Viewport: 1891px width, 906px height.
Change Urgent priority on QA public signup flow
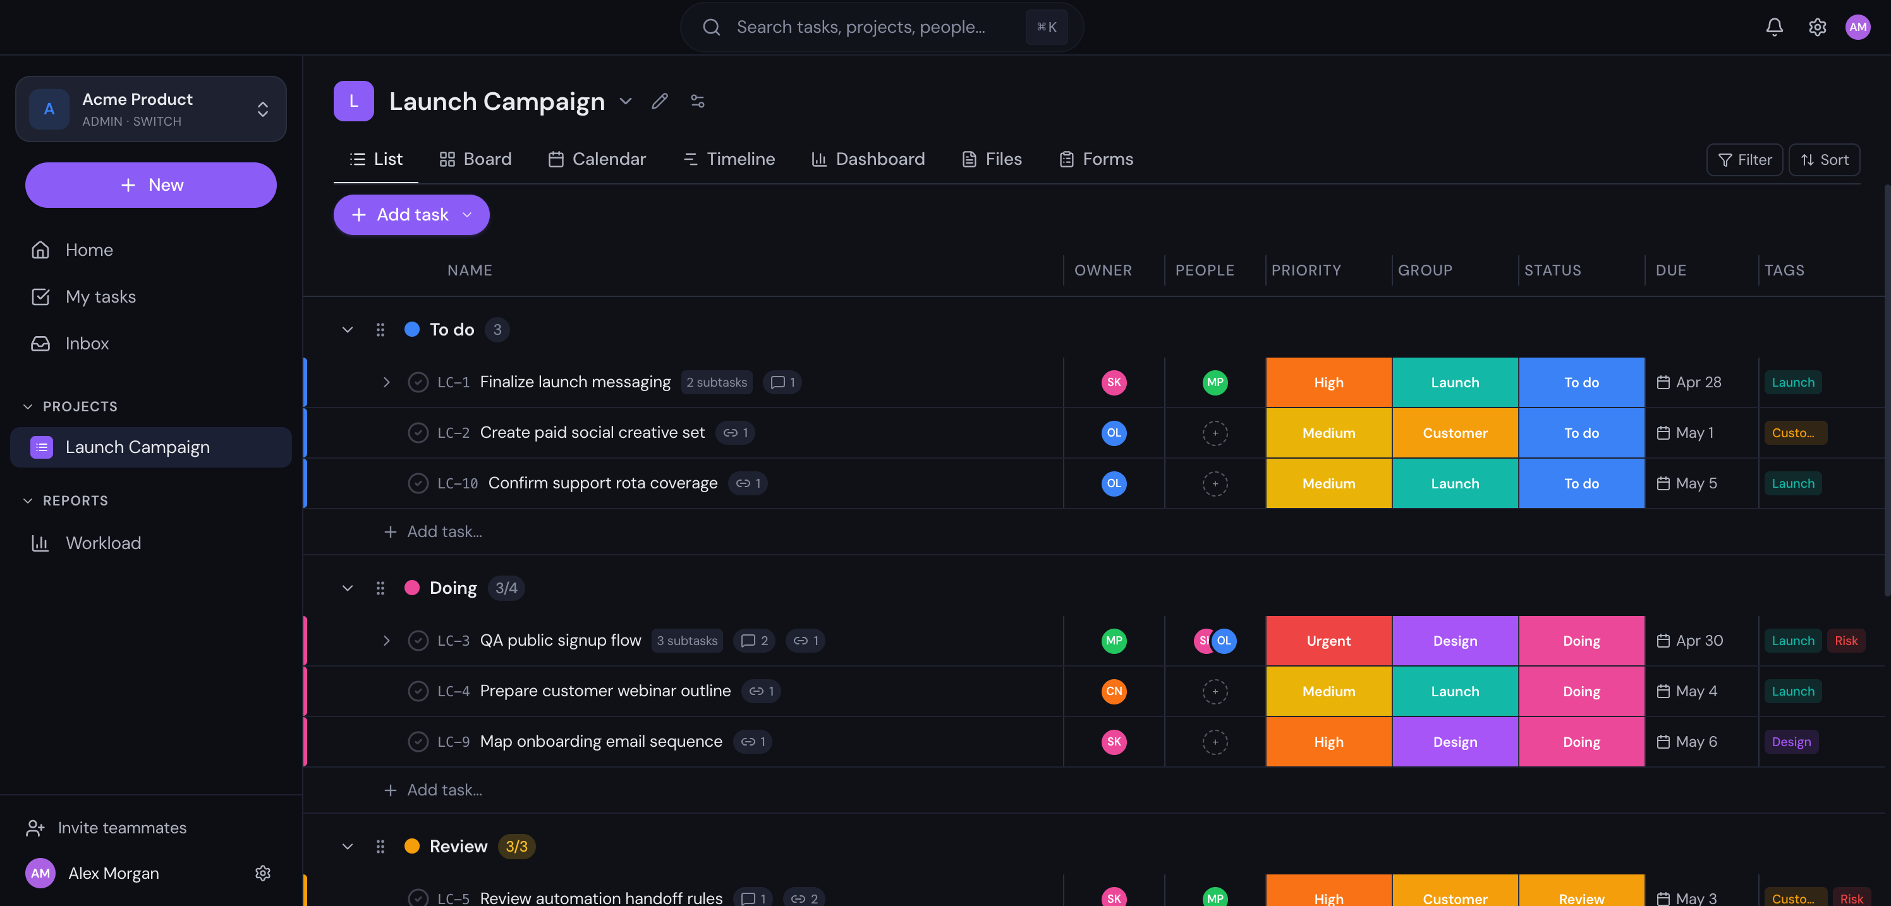[x=1328, y=641]
